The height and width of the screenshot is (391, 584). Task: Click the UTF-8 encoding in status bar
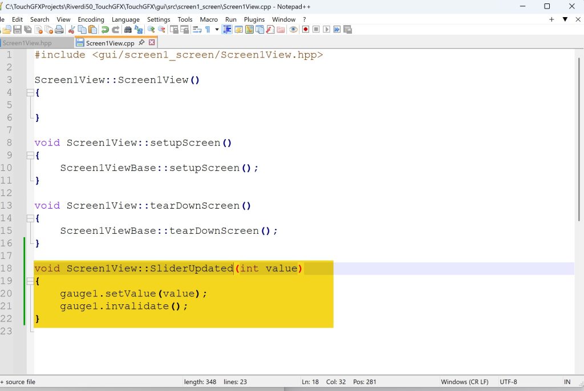coord(508,382)
